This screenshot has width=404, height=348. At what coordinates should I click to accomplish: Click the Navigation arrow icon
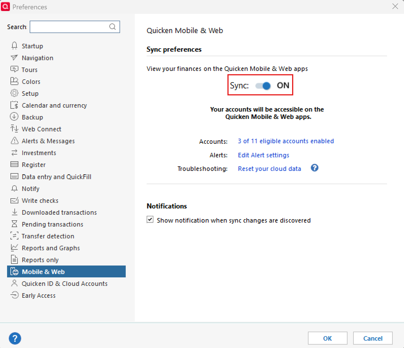click(14, 58)
